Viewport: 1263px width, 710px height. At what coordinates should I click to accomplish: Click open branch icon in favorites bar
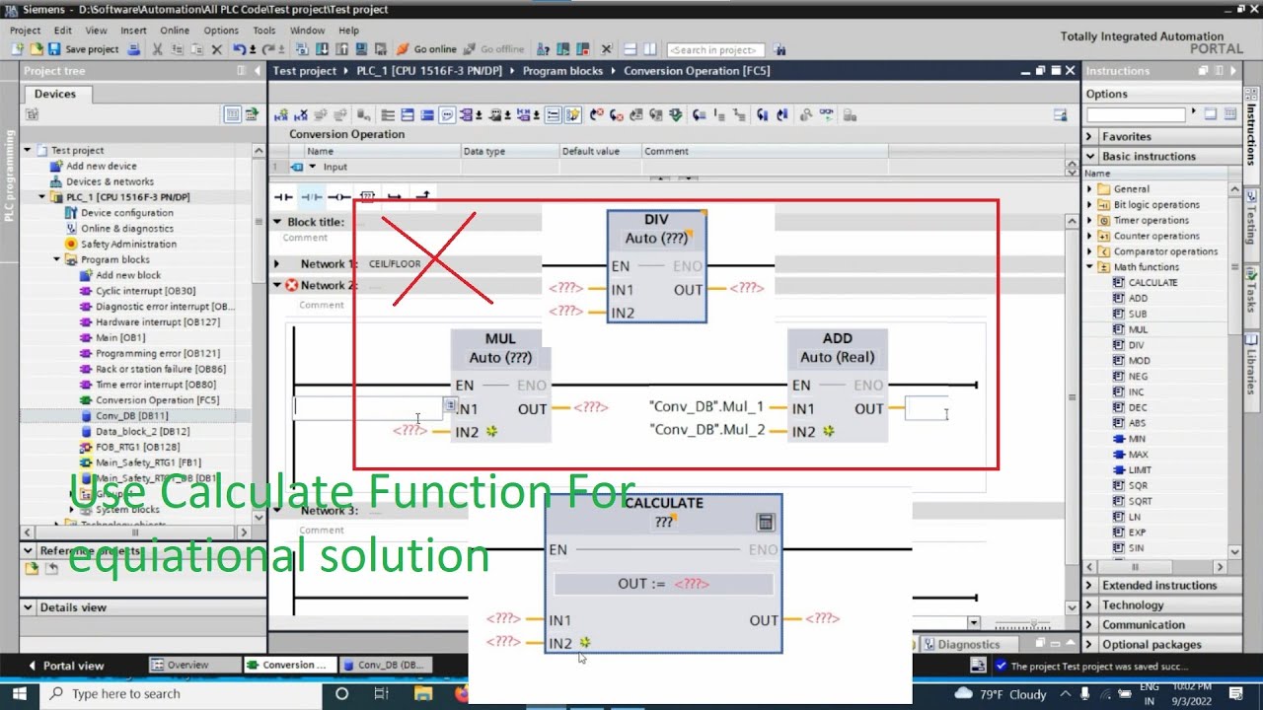point(395,197)
